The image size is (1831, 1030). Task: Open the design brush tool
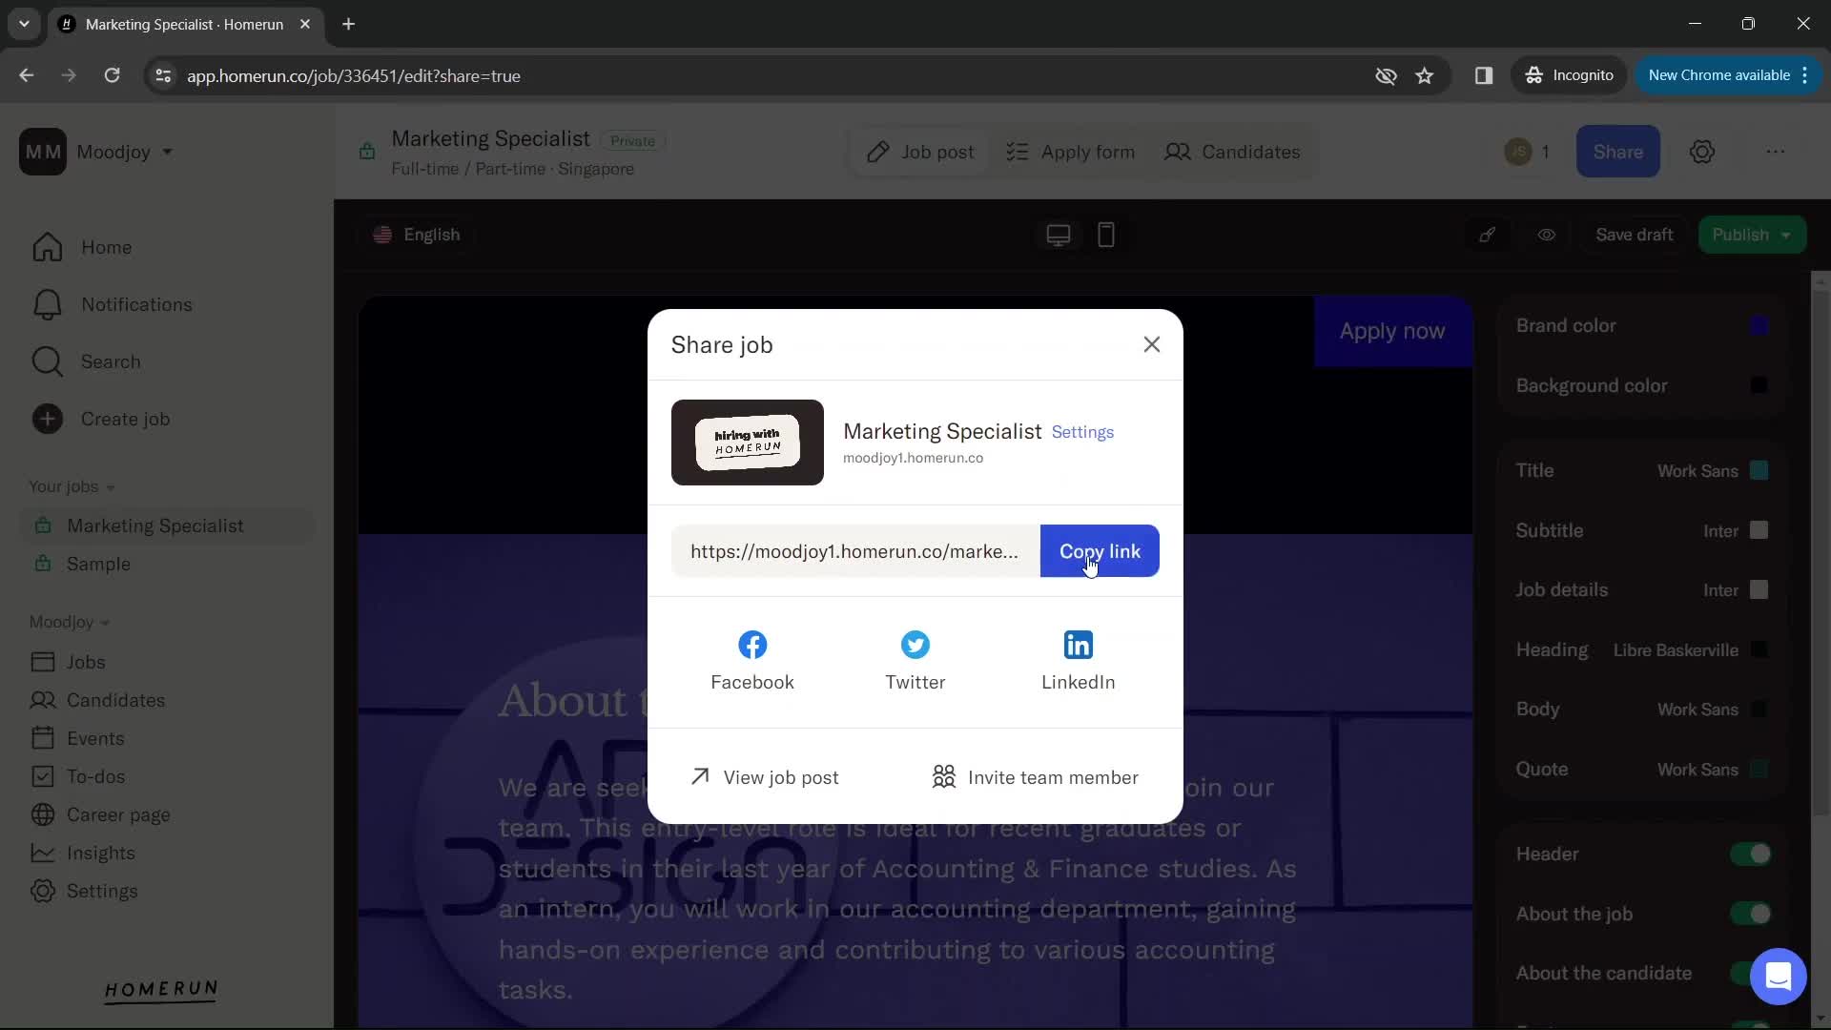[x=1487, y=235]
